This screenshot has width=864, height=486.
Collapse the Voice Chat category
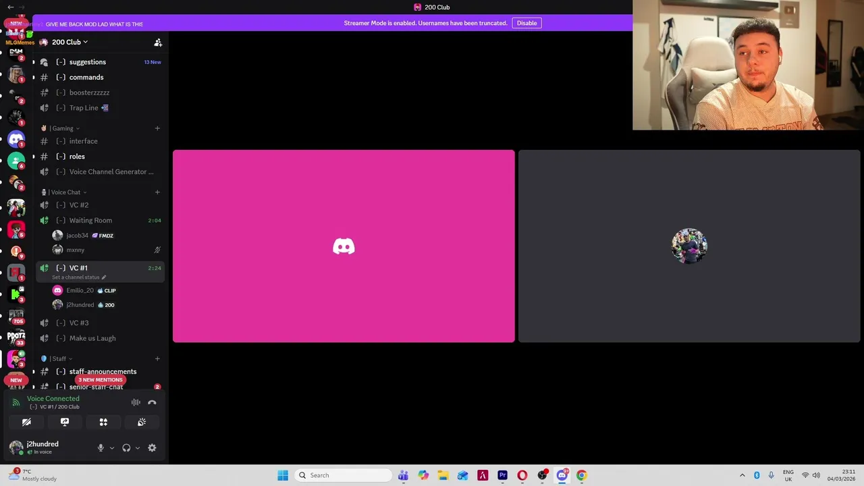(64, 192)
